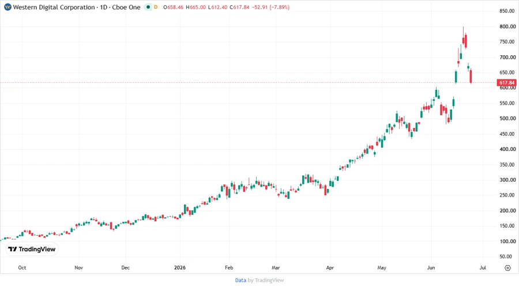This screenshot has height=287, width=519.
Task: Click the Western Digital Corporation title
Action: [x=54, y=7]
